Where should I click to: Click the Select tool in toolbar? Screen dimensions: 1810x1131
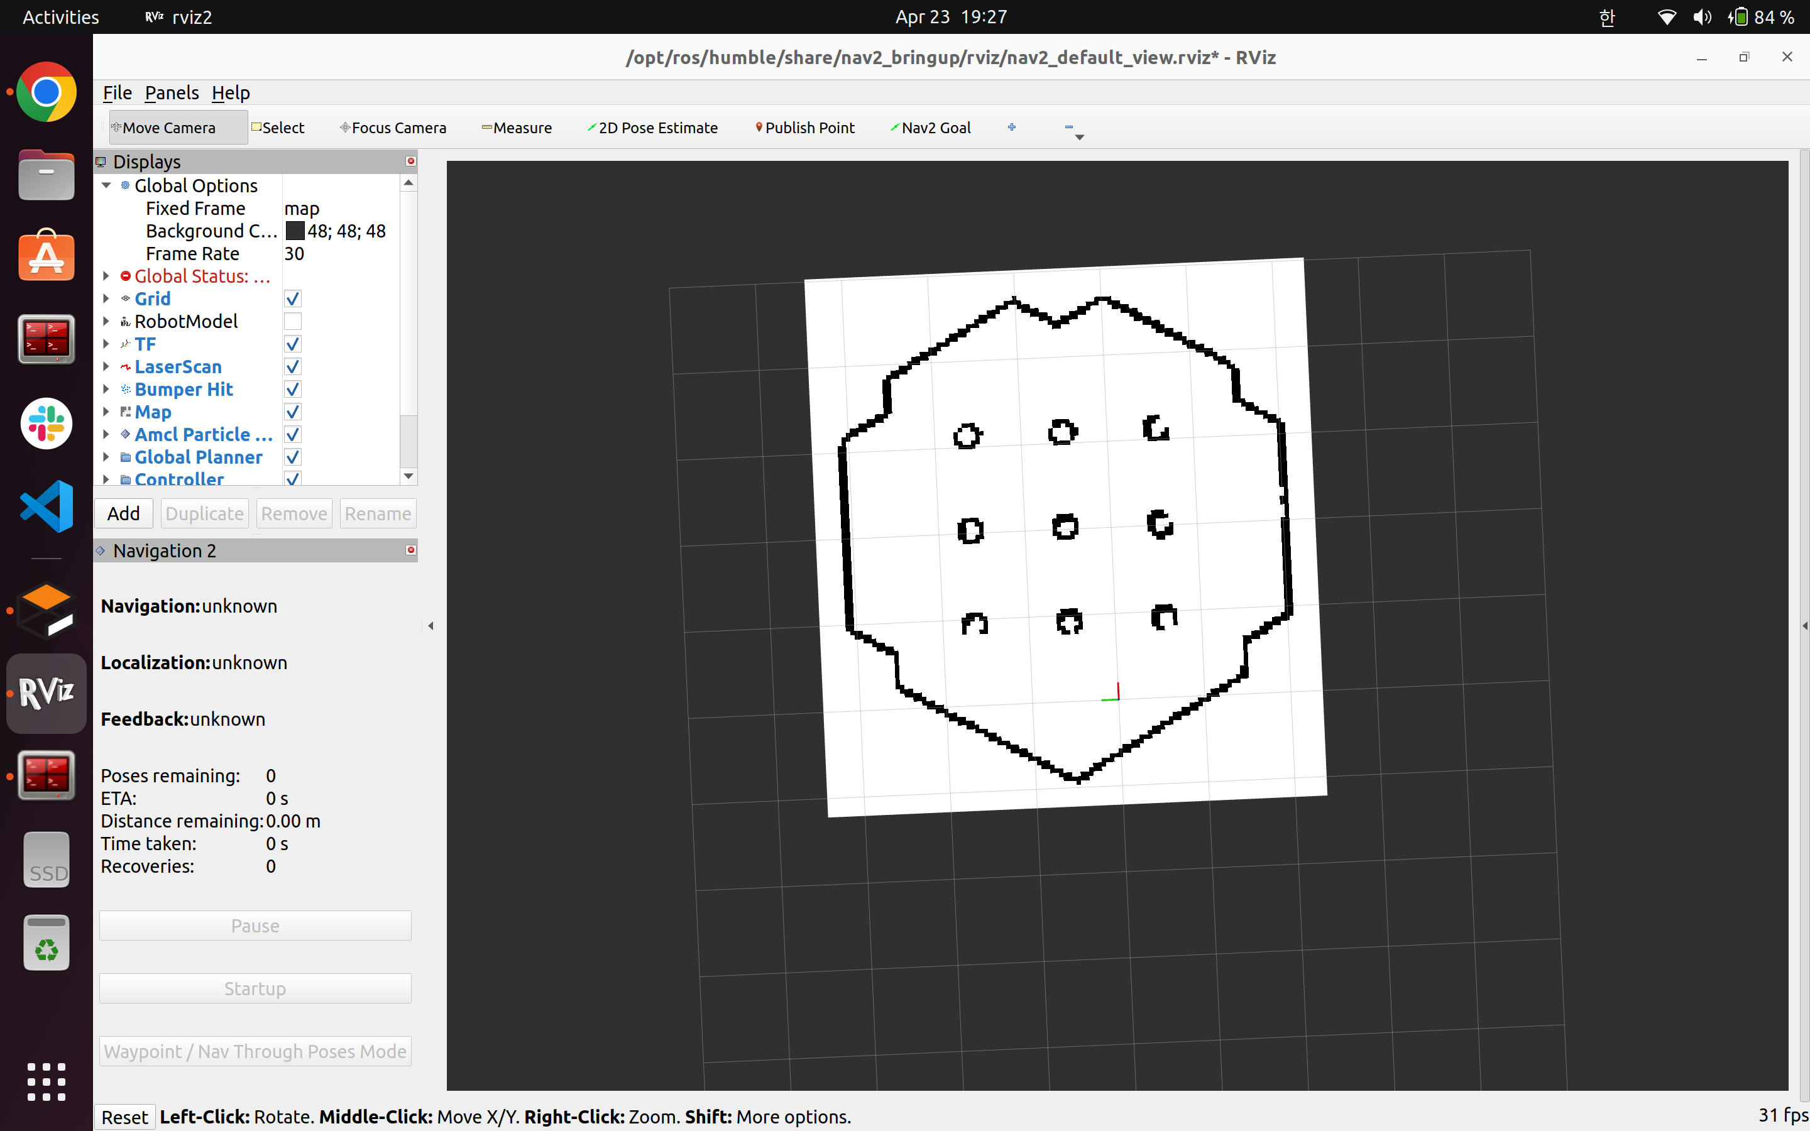(278, 128)
